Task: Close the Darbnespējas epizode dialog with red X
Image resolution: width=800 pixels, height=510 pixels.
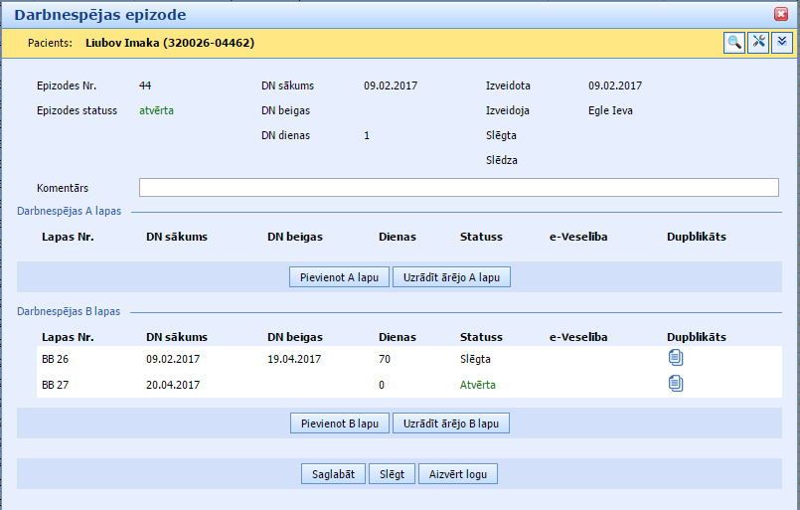Action: point(781,14)
